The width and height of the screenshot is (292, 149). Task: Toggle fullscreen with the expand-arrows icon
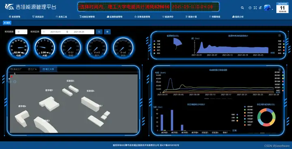click(255, 8)
